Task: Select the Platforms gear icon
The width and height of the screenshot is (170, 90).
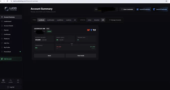Action: coord(2,39)
